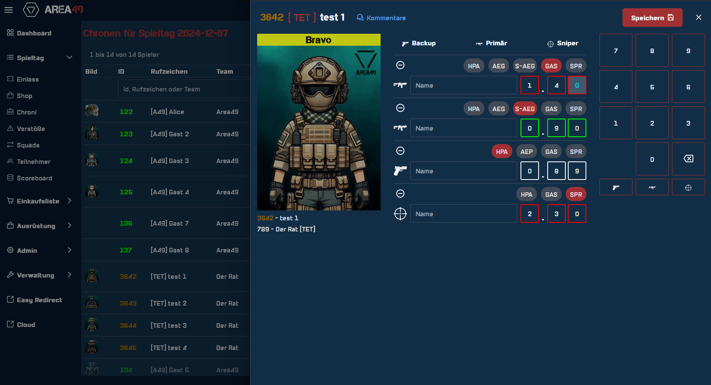The image size is (711, 385).
Task: Click the Team column header
Action: pos(225,71)
